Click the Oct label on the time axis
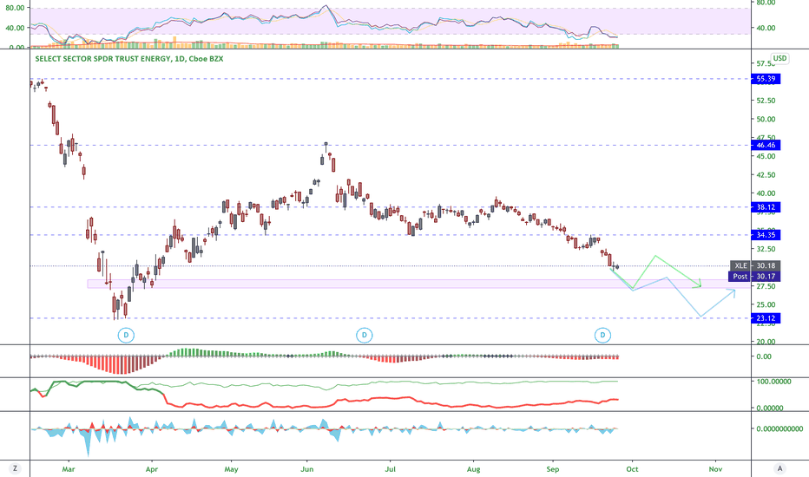Viewport: 809px width, 477px height. pos(632,469)
